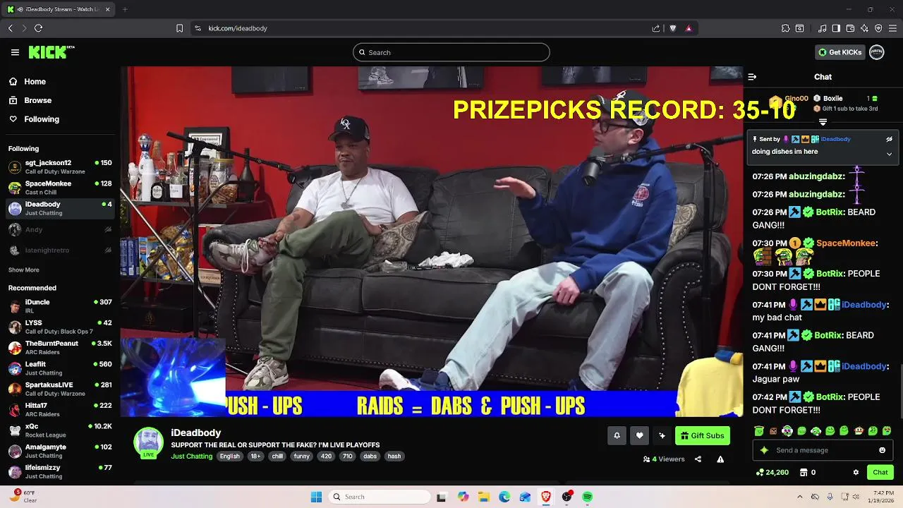Click the dabs tag
This screenshot has width=903, height=508.
coord(370,456)
